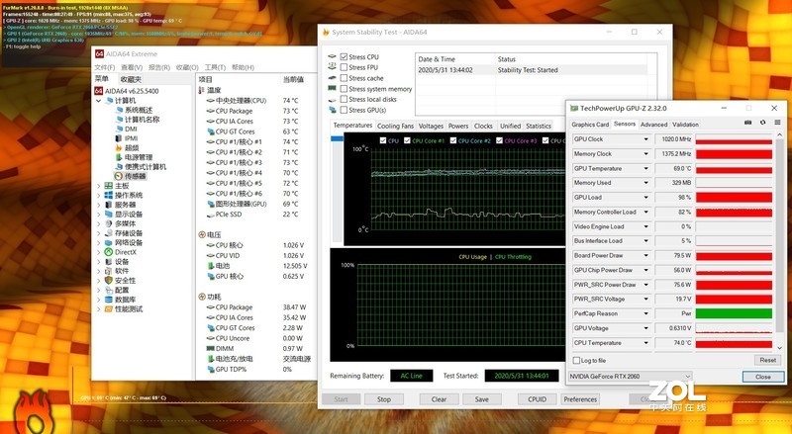Open the File(F) menu in AIDA64

105,67
